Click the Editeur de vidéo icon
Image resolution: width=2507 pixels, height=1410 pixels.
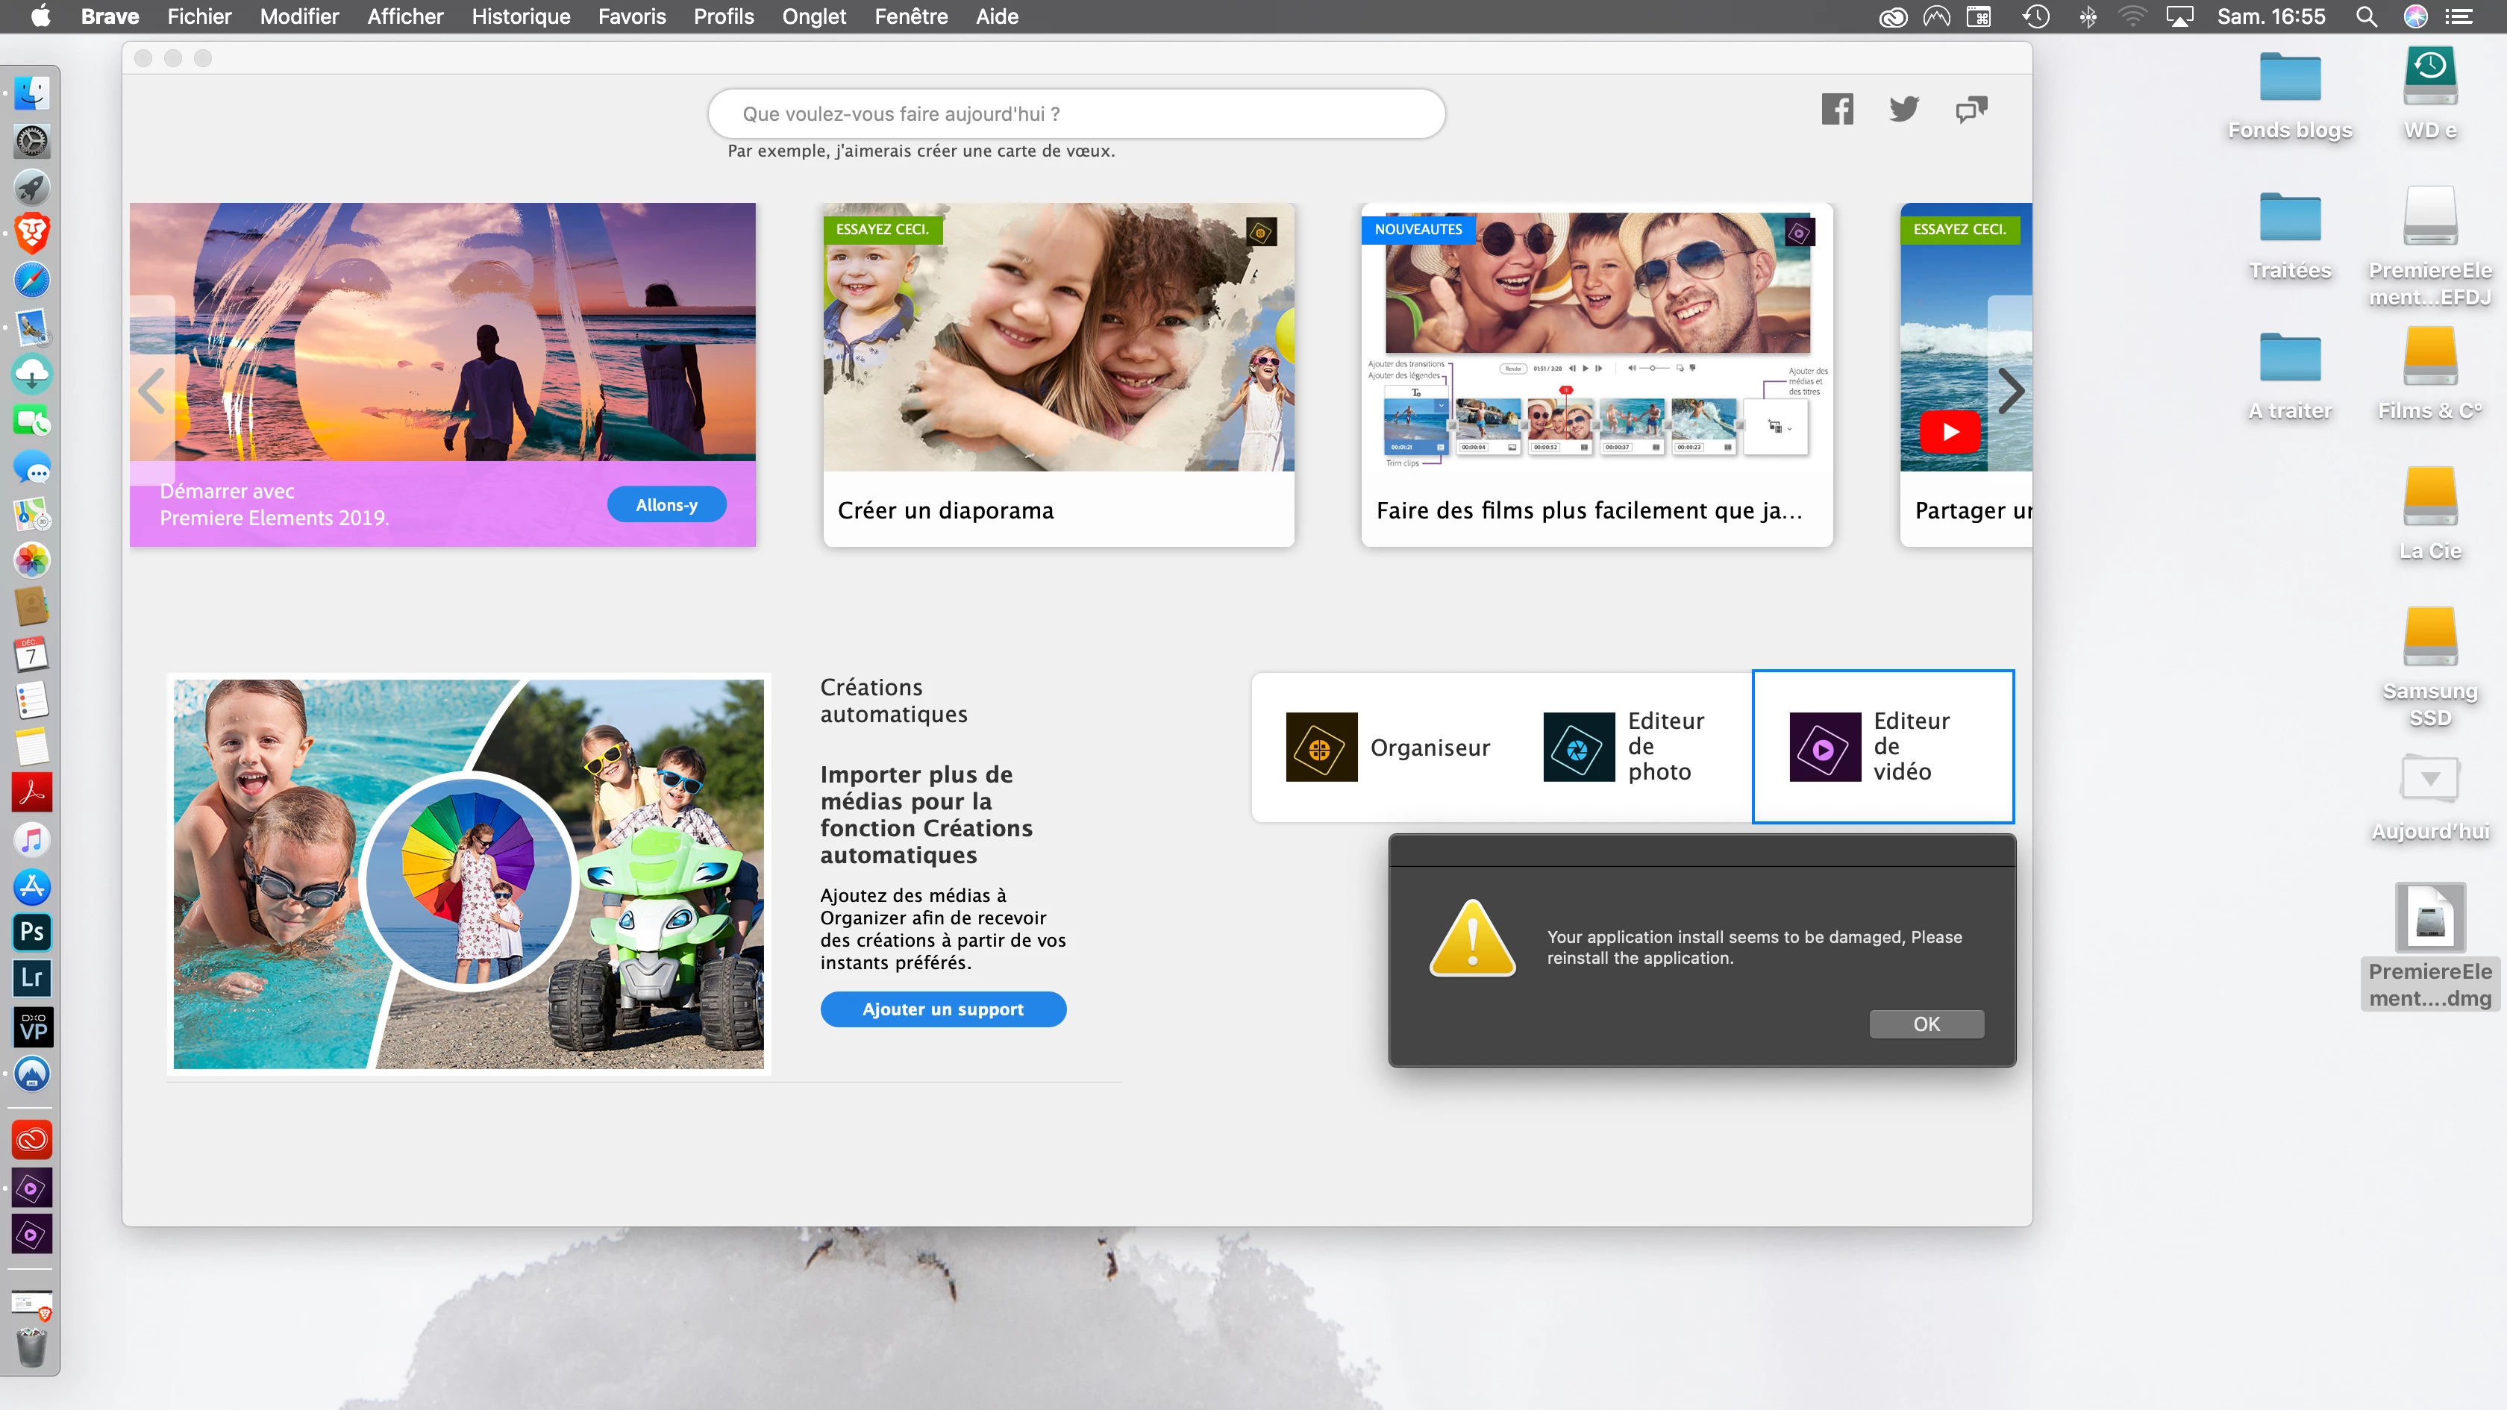[1824, 746]
